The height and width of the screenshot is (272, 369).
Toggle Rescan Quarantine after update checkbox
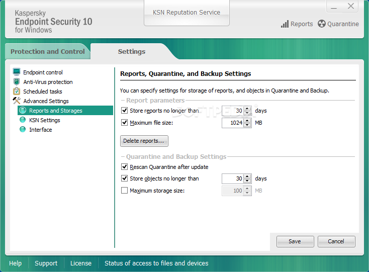coord(124,167)
